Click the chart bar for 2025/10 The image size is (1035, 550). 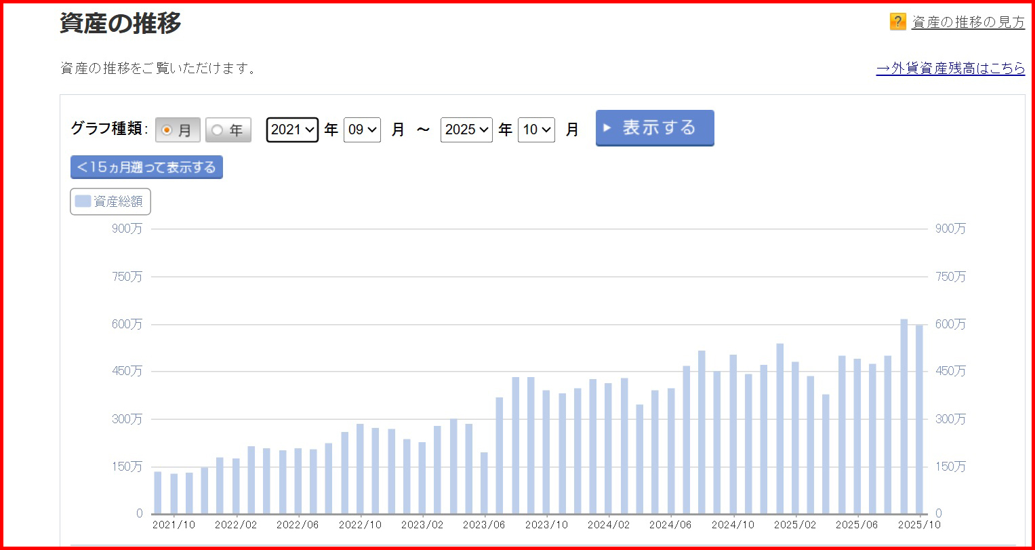pyautogui.click(x=919, y=419)
